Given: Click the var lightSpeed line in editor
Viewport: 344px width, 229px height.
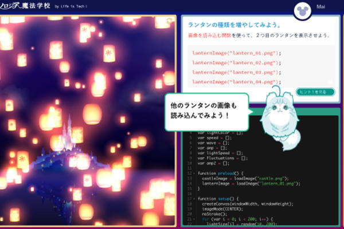Looking at the screenshot, I should pyautogui.click(x=220, y=153).
